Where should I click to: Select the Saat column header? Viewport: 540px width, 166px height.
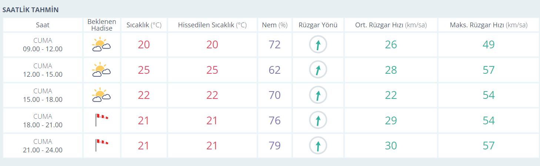(43, 25)
